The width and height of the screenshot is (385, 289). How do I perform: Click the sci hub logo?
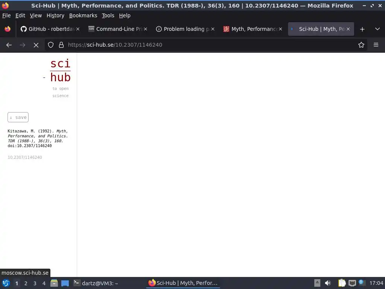[60, 70]
